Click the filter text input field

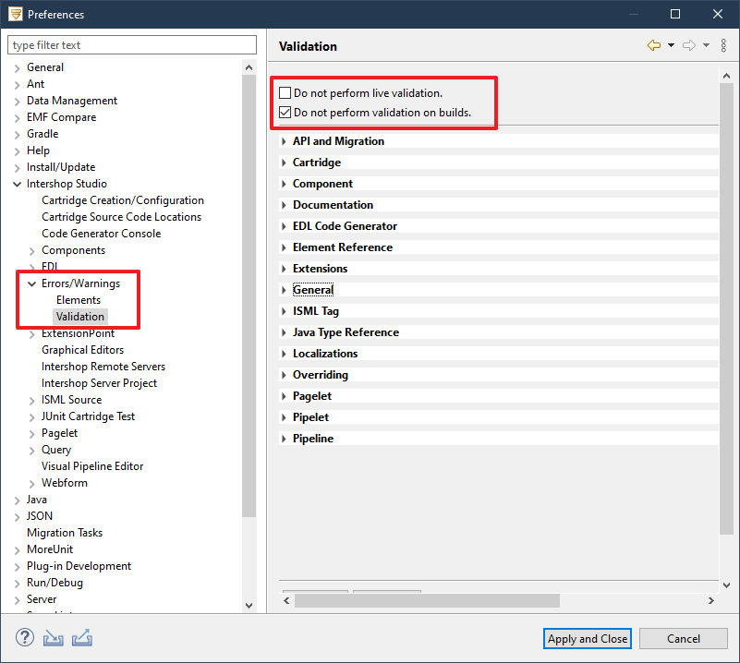click(x=131, y=44)
